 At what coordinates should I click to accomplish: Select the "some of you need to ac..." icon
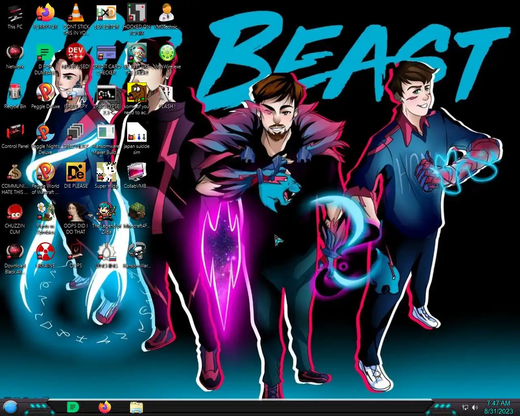click(x=137, y=99)
